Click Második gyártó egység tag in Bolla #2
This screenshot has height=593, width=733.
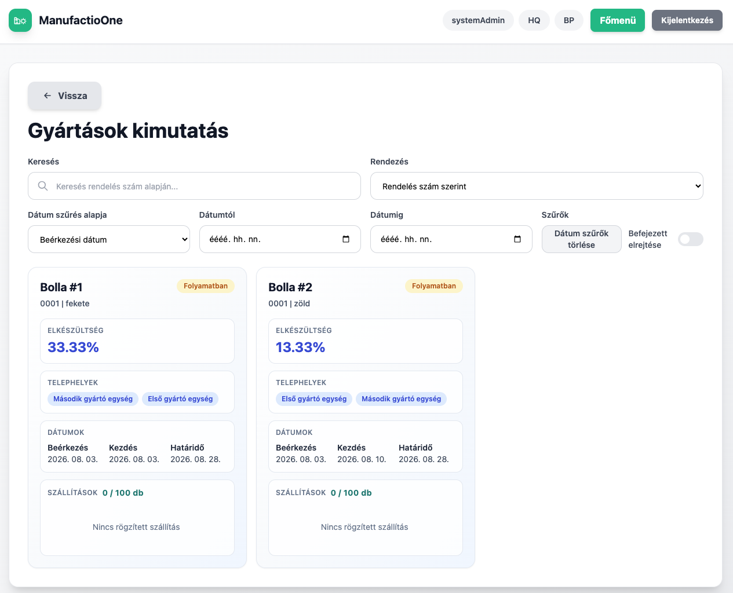pyautogui.click(x=401, y=399)
